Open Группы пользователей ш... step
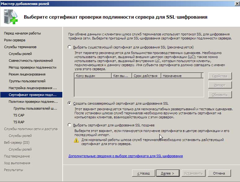 [35, 108]
